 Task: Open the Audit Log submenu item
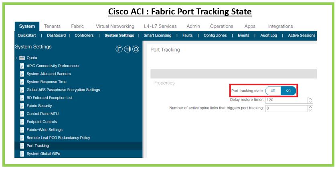pos(269,35)
